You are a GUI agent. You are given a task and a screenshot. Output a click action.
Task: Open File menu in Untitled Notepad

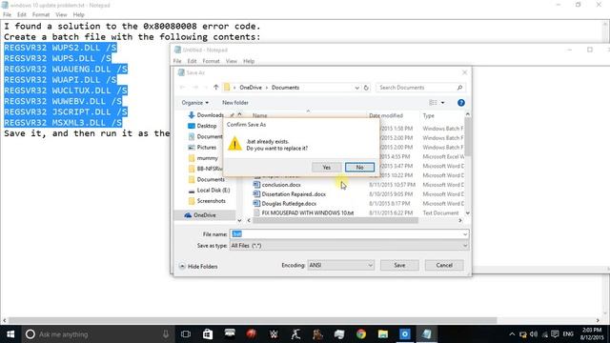(x=177, y=61)
